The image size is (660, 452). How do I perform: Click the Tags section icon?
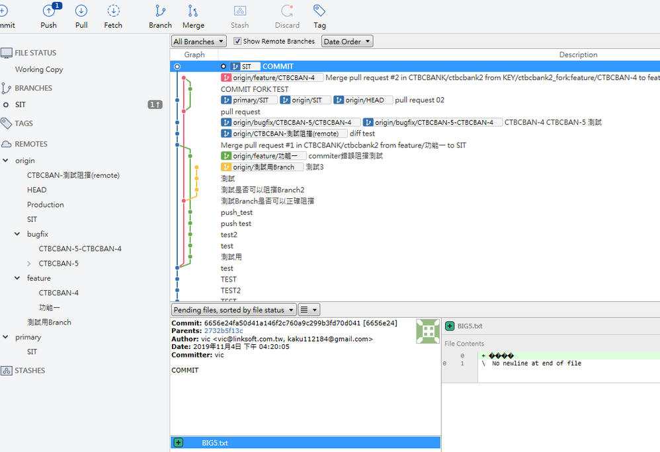pyautogui.click(x=7, y=123)
